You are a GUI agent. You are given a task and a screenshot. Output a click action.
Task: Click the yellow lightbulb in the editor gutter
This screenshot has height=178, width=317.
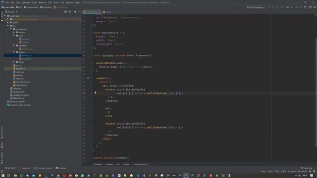click(x=96, y=93)
